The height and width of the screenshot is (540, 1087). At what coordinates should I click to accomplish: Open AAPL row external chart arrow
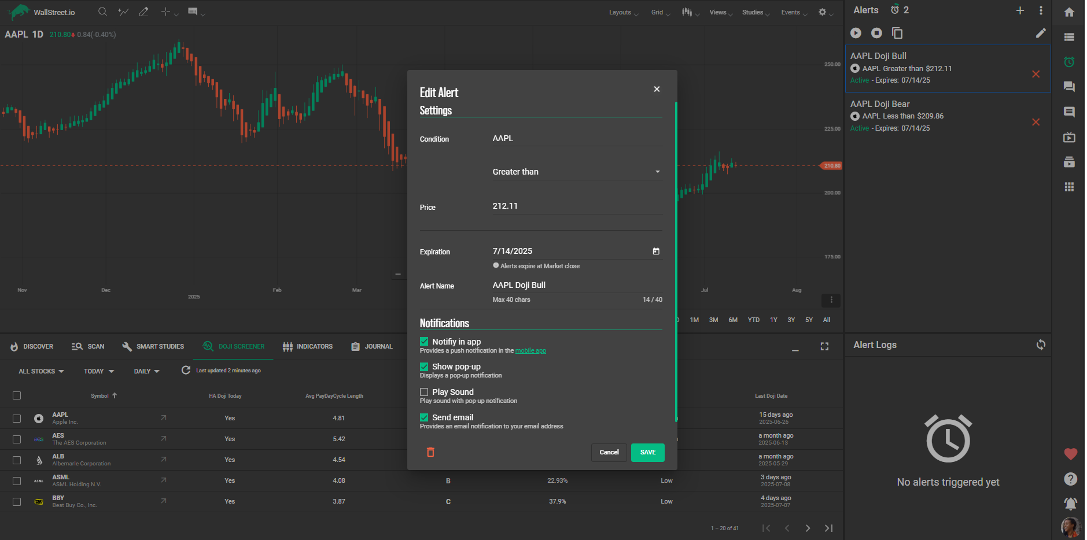[x=164, y=417]
